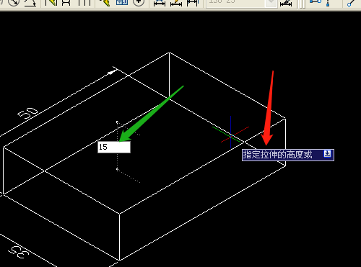
Task: Select the Diameter dimension tool
Action: [x=14, y=3]
